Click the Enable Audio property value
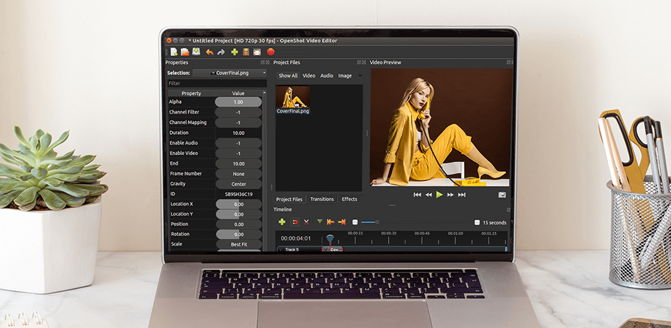 pyautogui.click(x=238, y=143)
